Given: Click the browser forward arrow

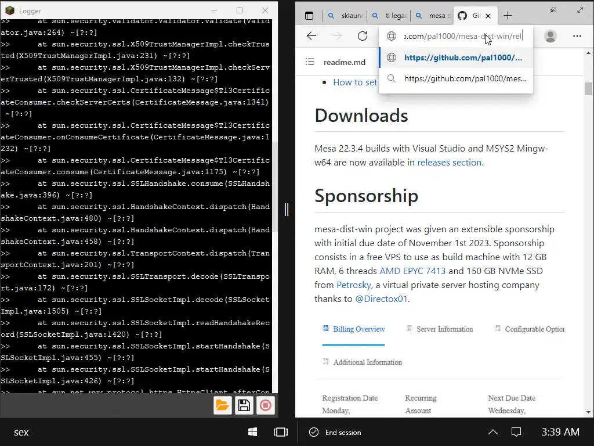Looking at the screenshot, I should pos(337,36).
